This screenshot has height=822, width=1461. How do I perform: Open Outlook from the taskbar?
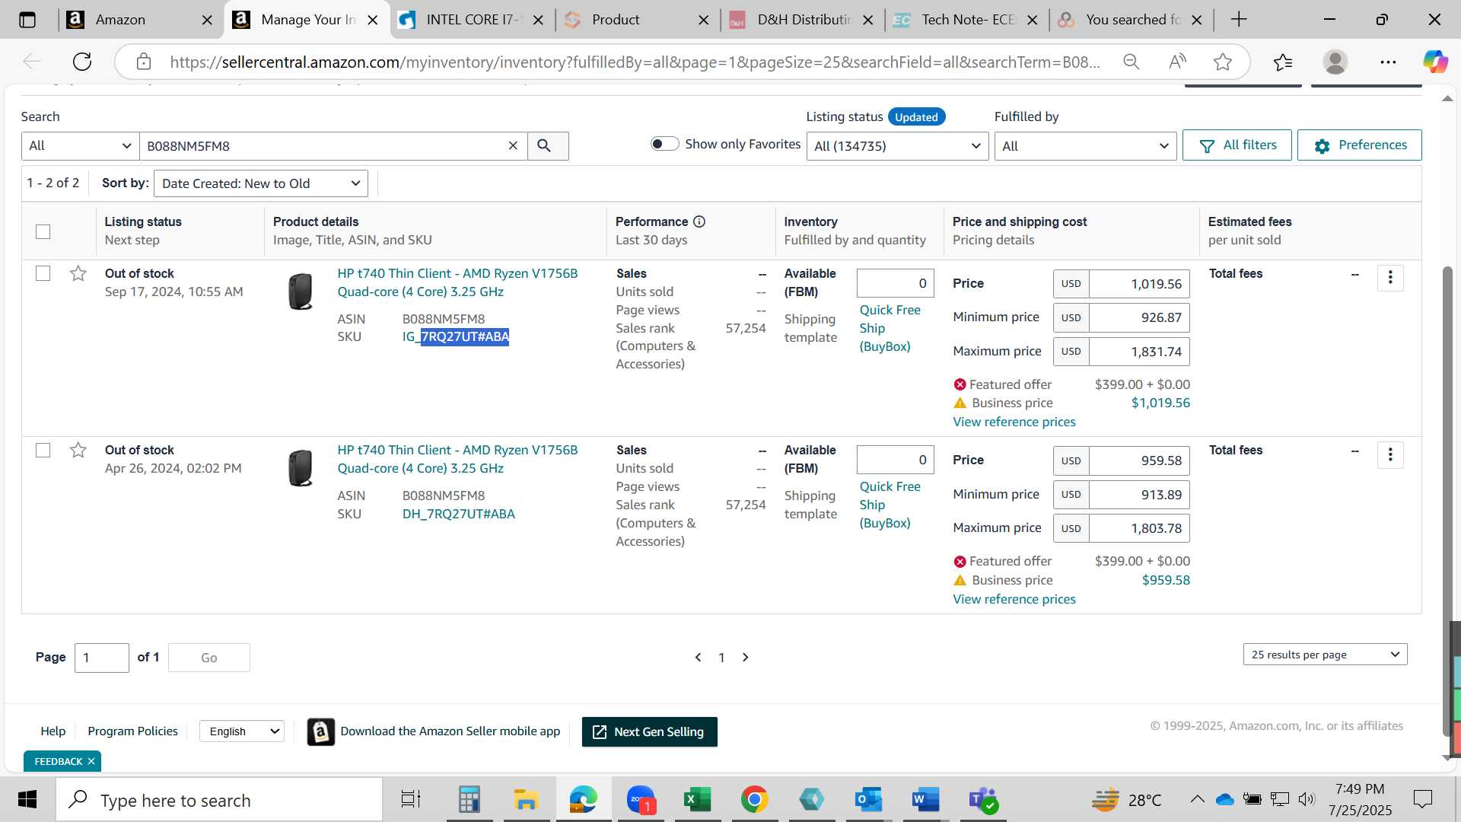pyautogui.click(x=868, y=800)
